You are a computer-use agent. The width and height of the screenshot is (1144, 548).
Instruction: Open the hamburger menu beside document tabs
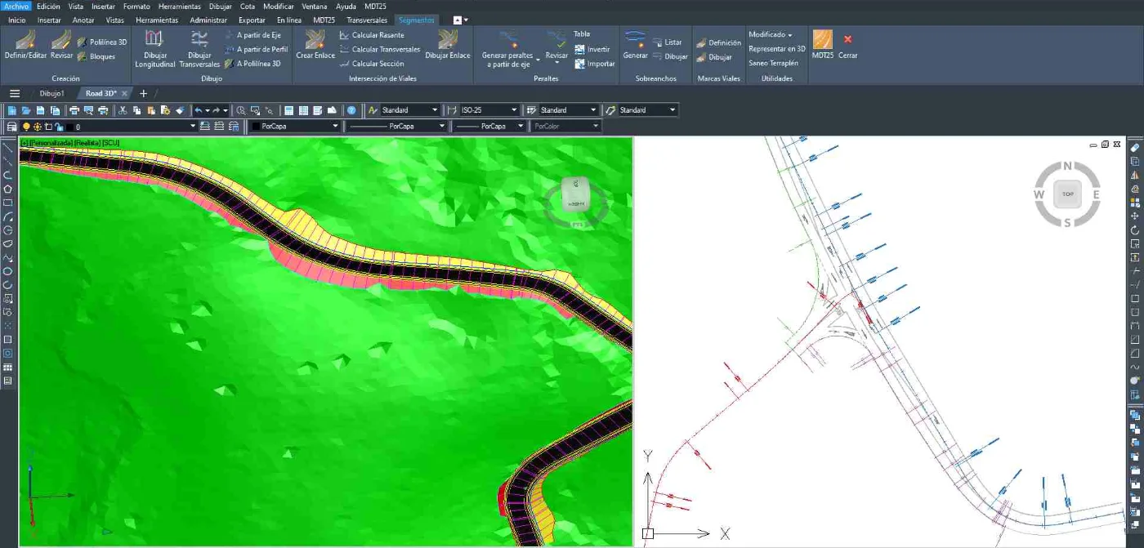[x=15, y=93]
